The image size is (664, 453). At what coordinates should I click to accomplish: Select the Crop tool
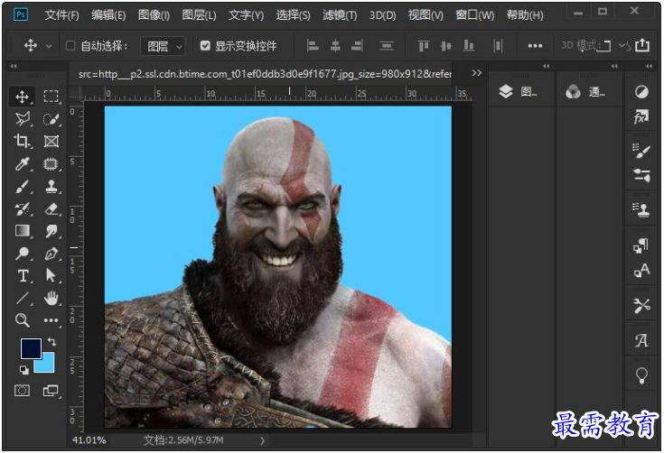(x=22, y=142)
